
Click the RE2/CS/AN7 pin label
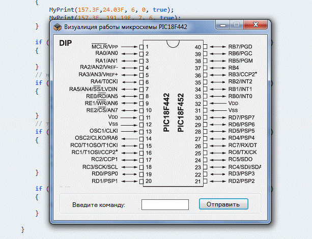coord(102,110)
